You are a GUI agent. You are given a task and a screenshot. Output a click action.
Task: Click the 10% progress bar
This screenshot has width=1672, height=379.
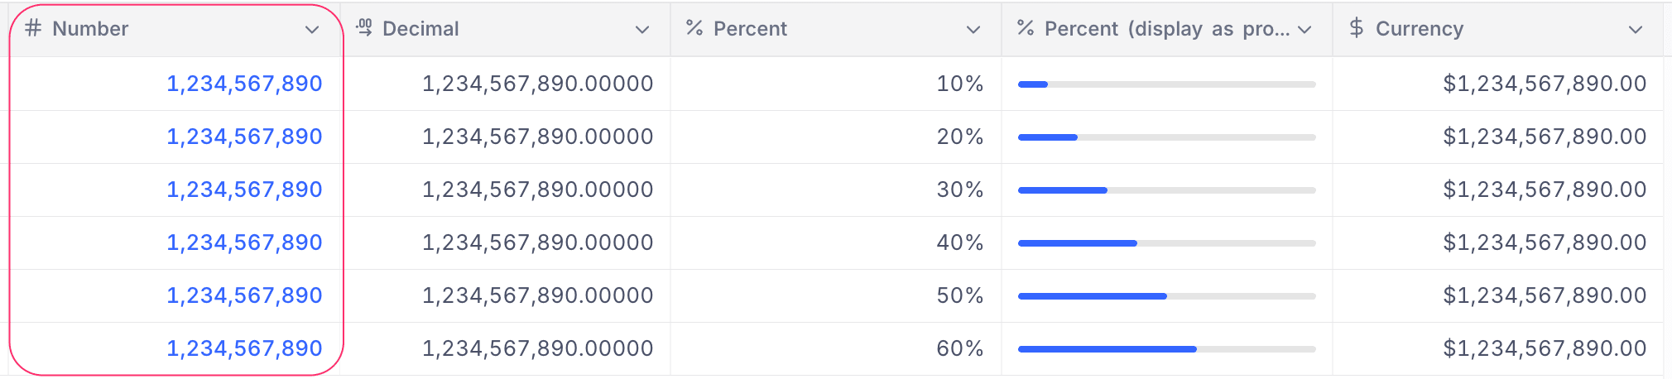pos(1166,84)
